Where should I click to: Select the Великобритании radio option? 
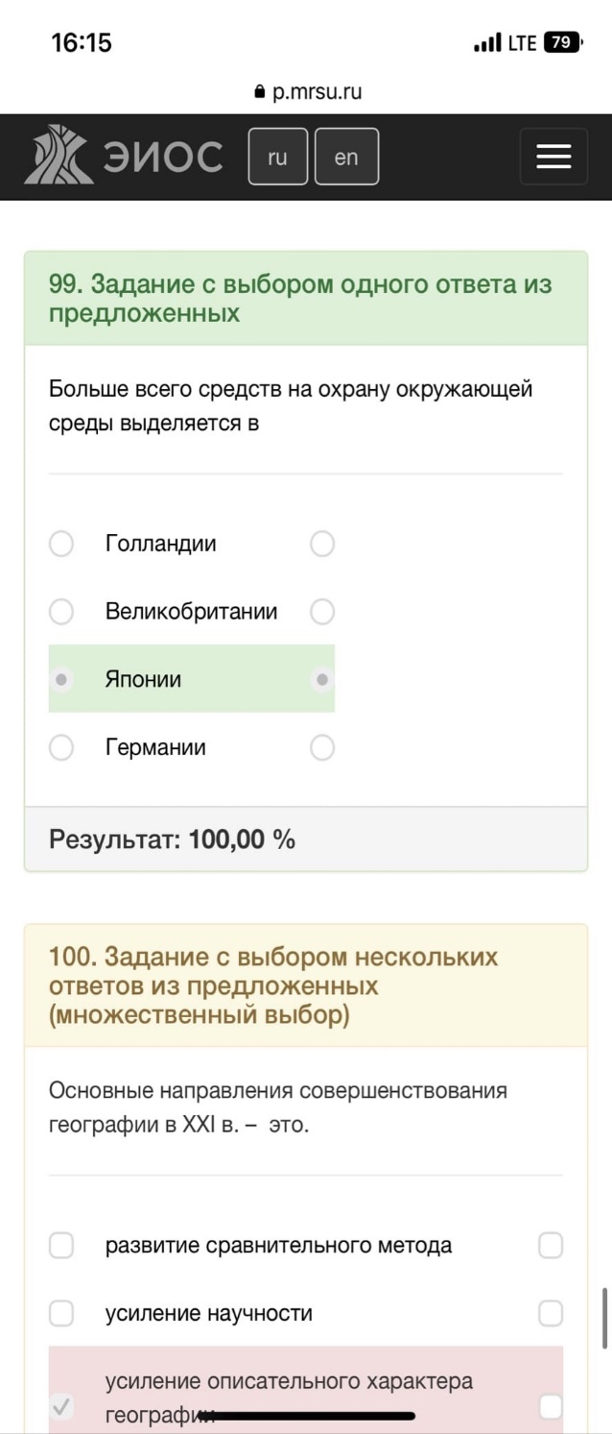click(x=61, y=612)
